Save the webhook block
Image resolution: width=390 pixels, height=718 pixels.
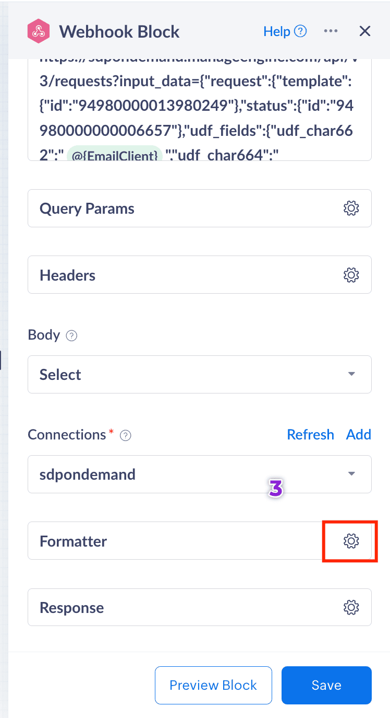tap(326, 685)
